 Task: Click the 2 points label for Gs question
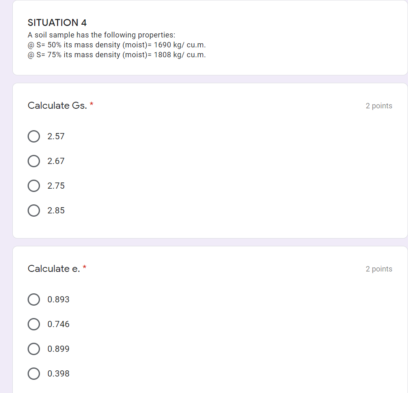click(x=379, y=106)
